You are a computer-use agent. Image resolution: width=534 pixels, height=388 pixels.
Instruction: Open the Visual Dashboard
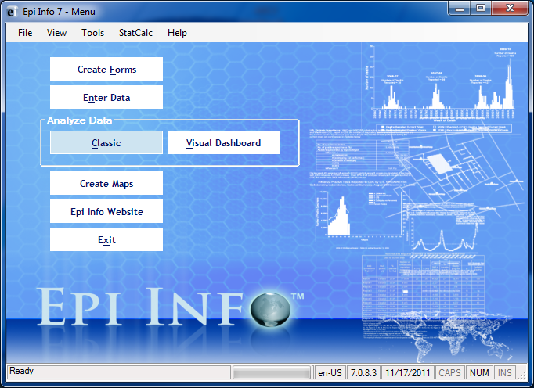coord(223,143)
